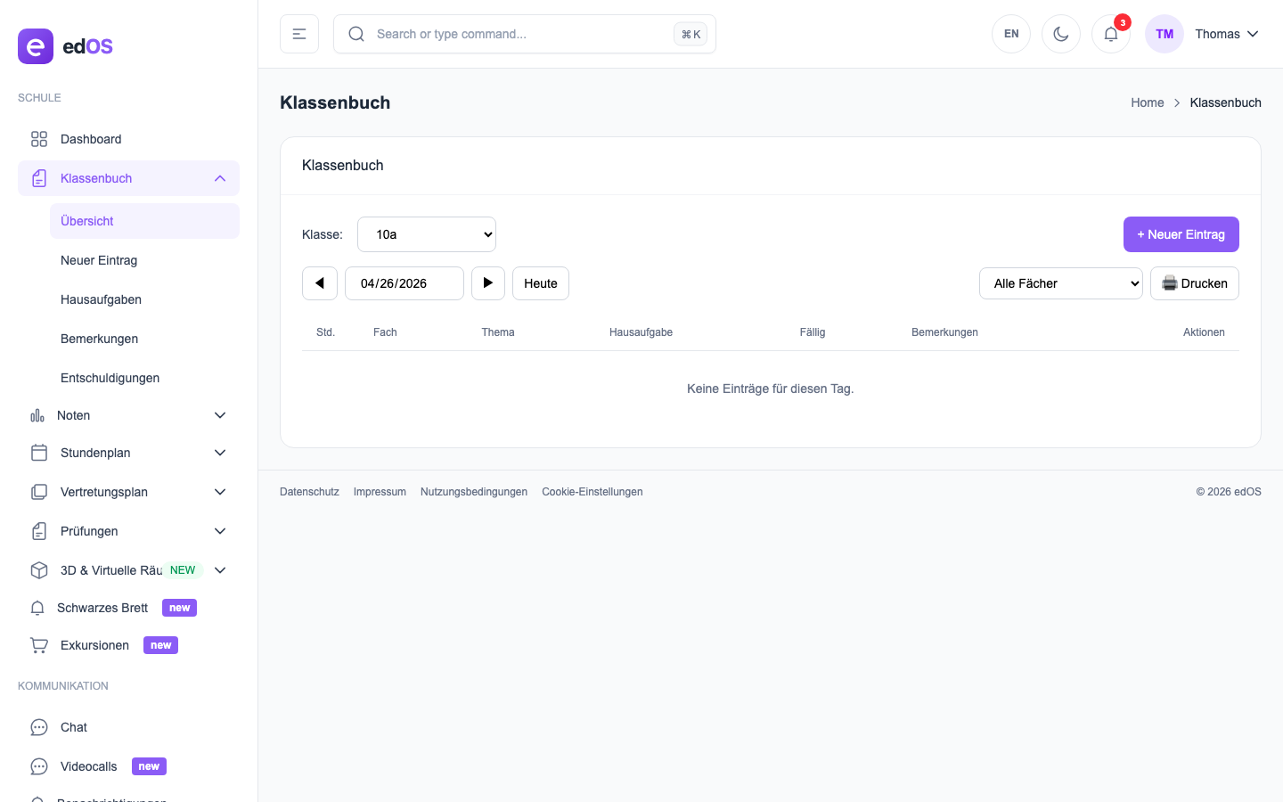Open Chat in the sidebar
The width and height of the screenshot is (1283, 802).
[74, 727]
